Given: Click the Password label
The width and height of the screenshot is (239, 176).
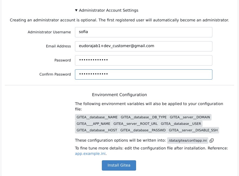Looking at the screenshot, I should click(62, 60).
